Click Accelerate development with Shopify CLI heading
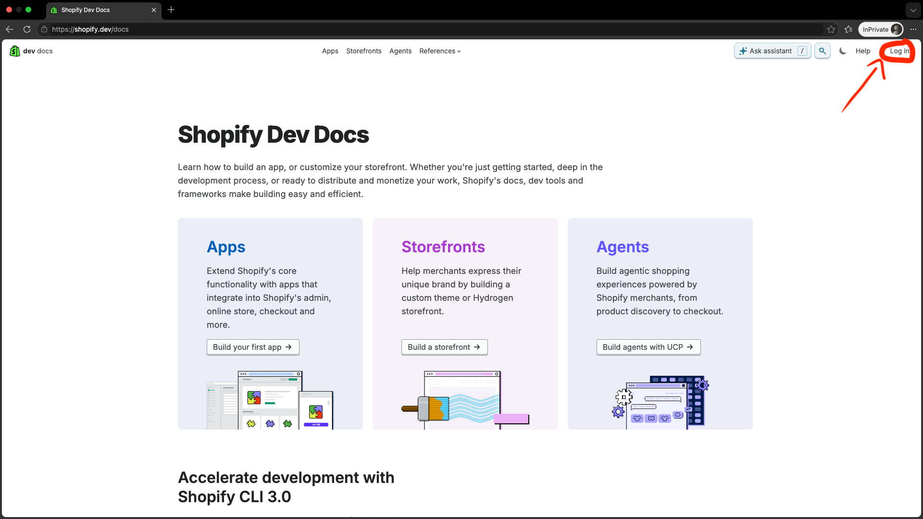Image resolution: width=923 pixels, height=519 pixels. (286, 487)
